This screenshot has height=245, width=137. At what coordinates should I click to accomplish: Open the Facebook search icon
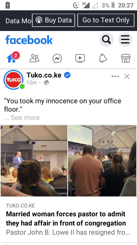point(106,40)
